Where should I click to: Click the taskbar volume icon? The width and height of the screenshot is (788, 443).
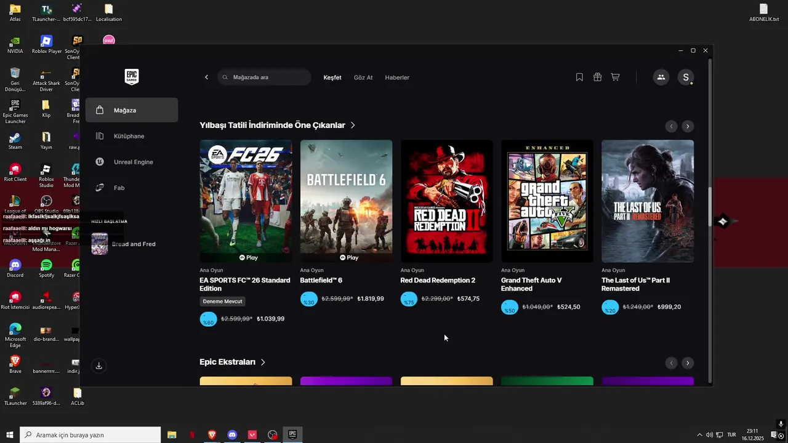(709, 435)
